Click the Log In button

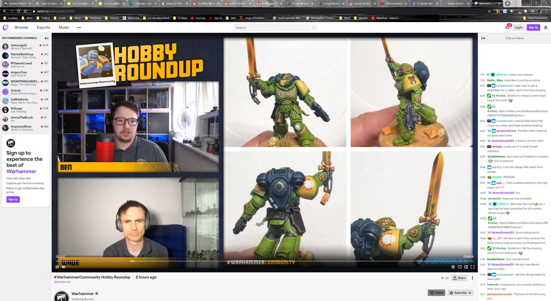point(518,28)
